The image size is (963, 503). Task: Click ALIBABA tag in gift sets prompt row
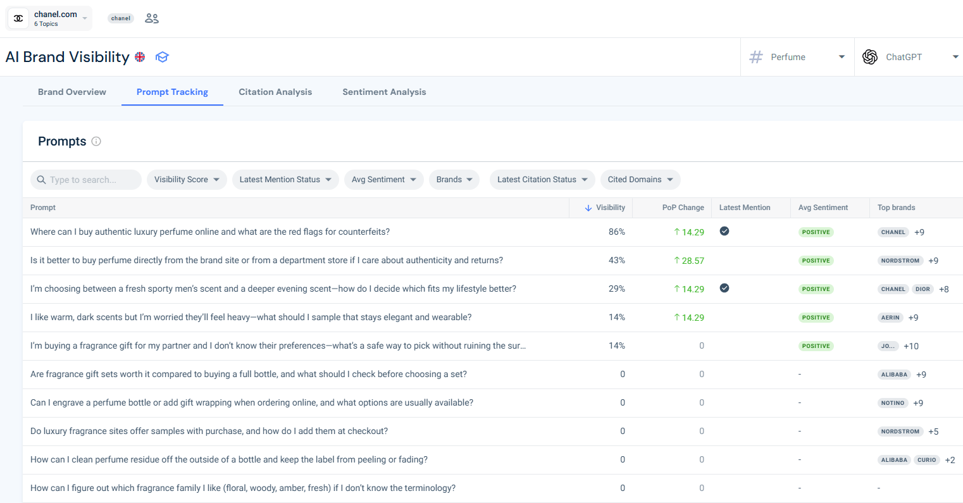pyautogui.click(x=895, y=375)
